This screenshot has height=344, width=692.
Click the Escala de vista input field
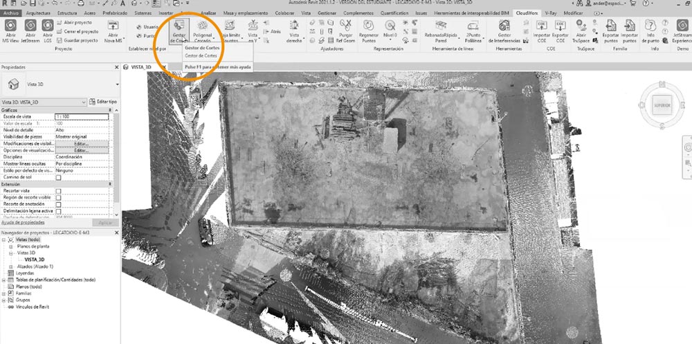tap(82, 116)
